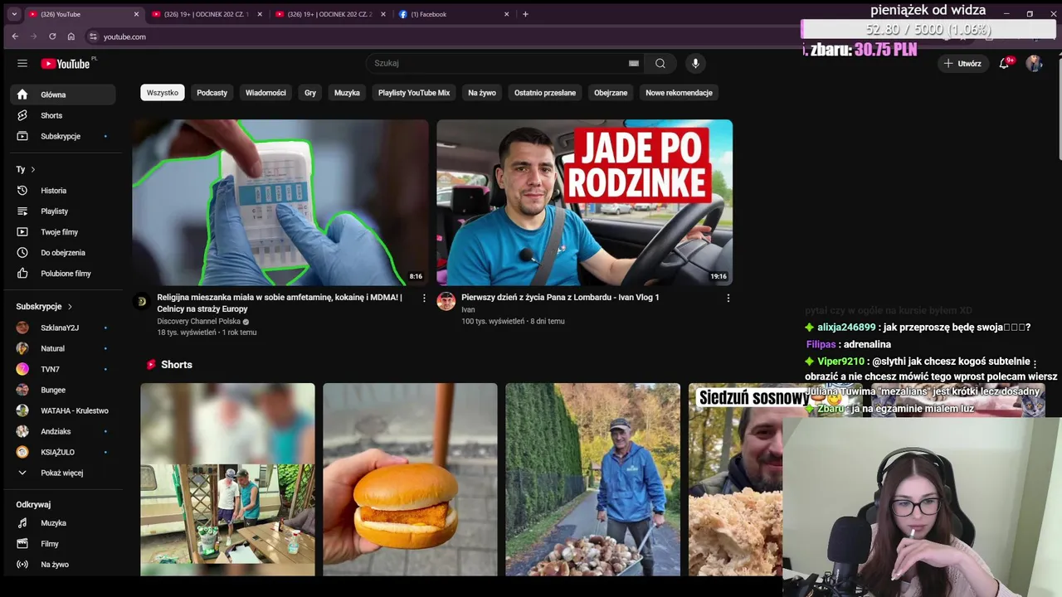Select Nowe rekomendacje filter chip

[679, 93]
